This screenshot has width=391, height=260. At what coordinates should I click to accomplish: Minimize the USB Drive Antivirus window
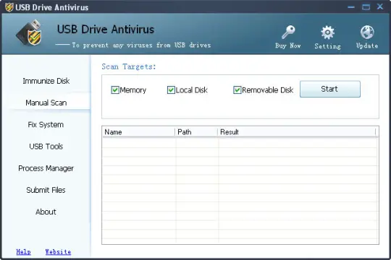pos(351,7)
